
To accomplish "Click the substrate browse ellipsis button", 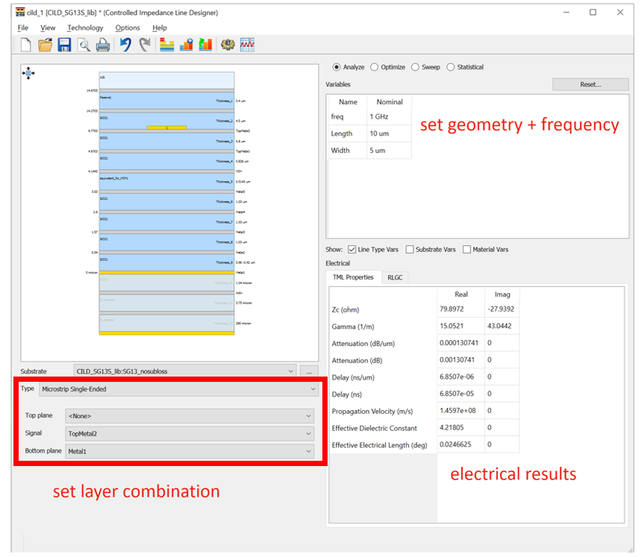I will (309, 371).
